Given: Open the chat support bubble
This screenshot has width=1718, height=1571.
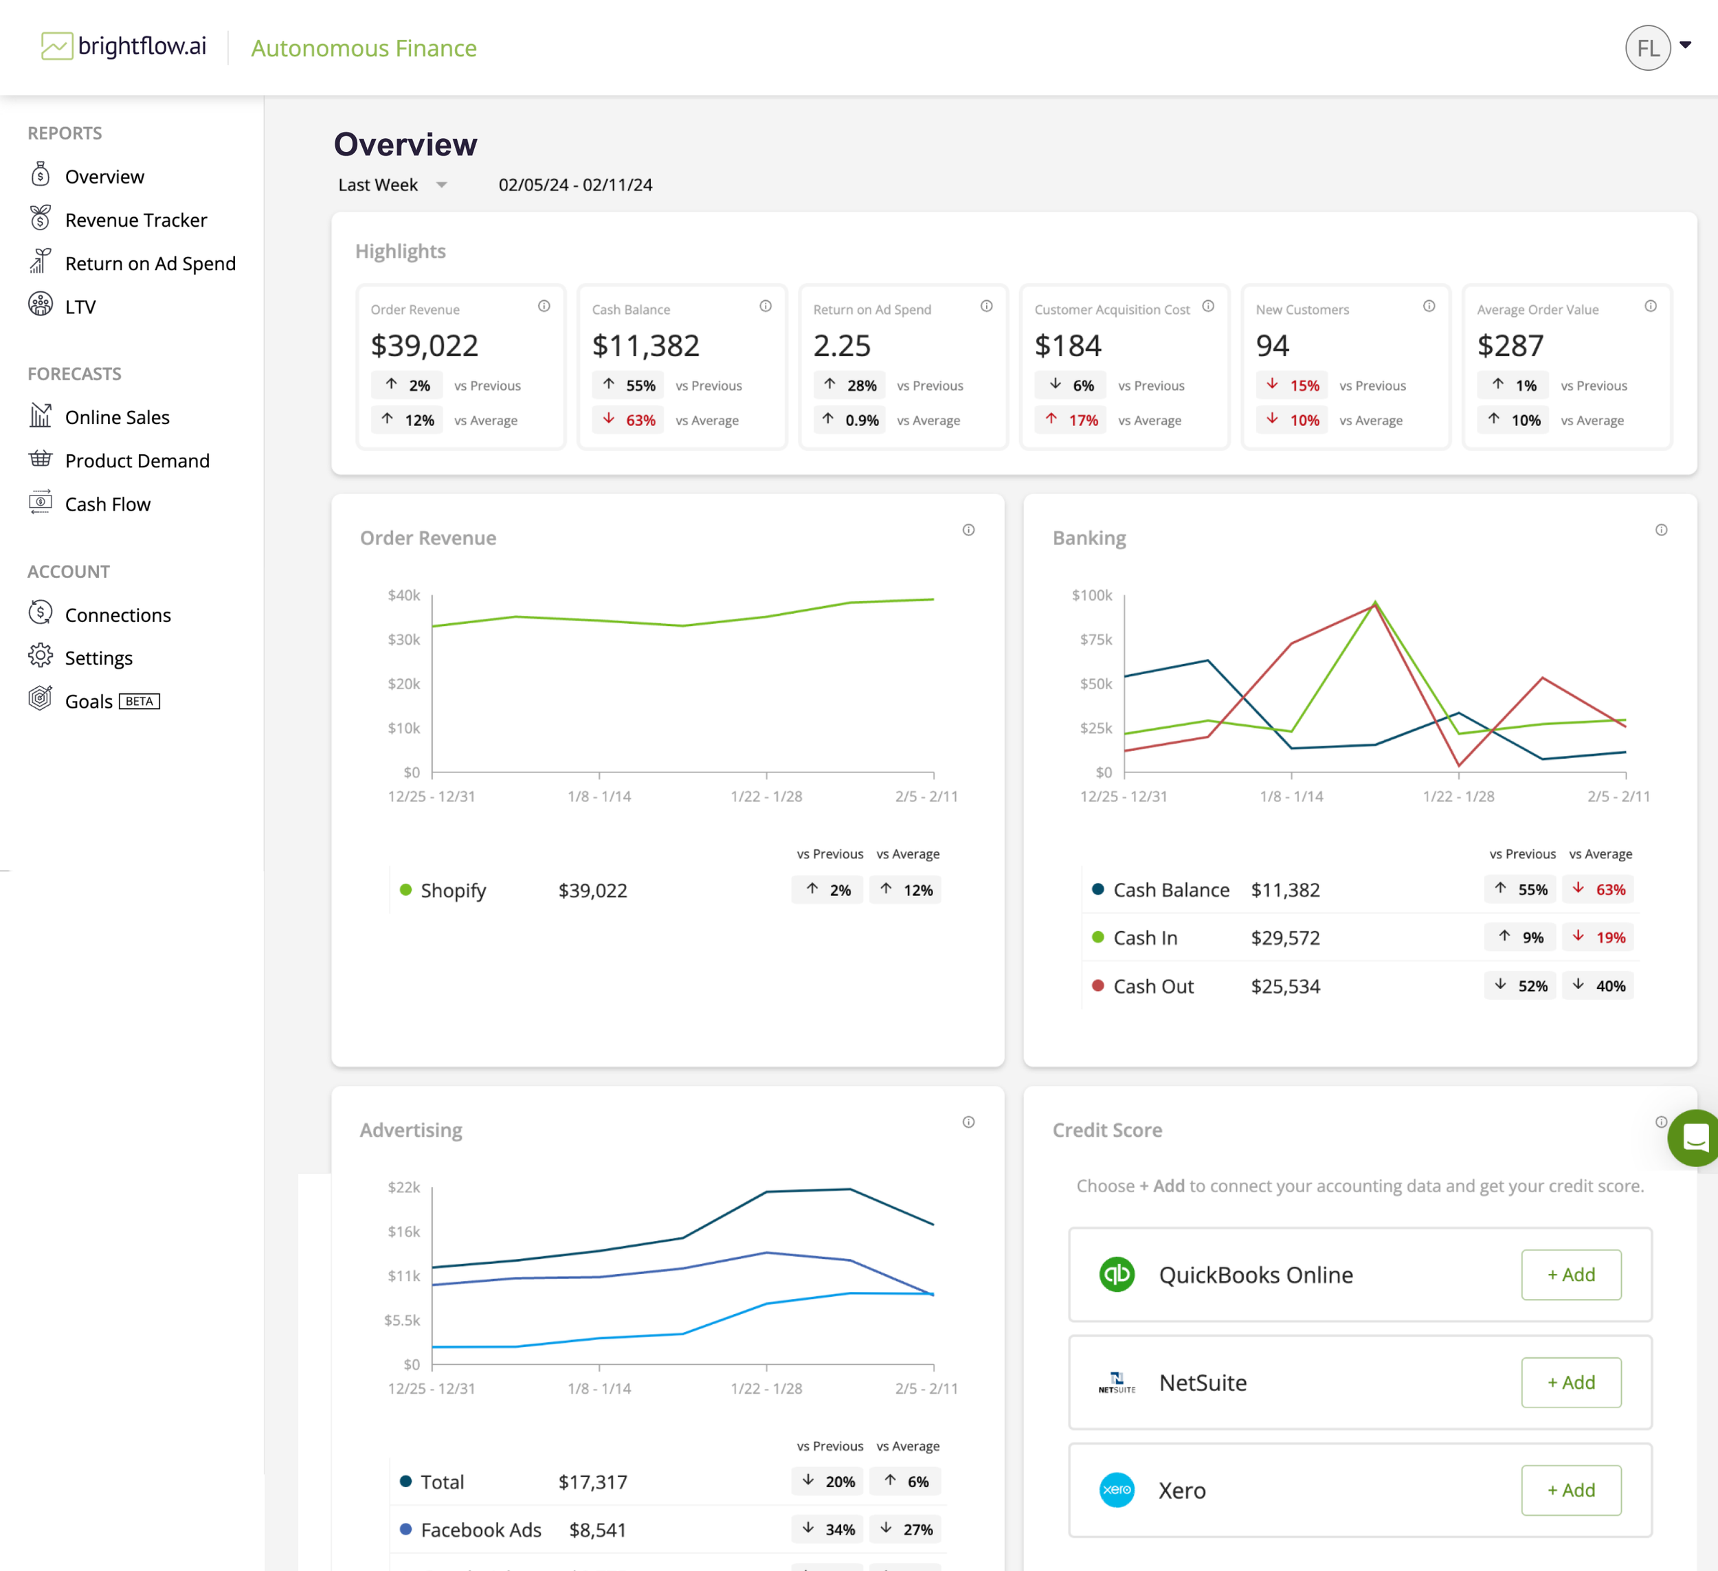Looking at the screenshot, I should pos(1695,1138).
